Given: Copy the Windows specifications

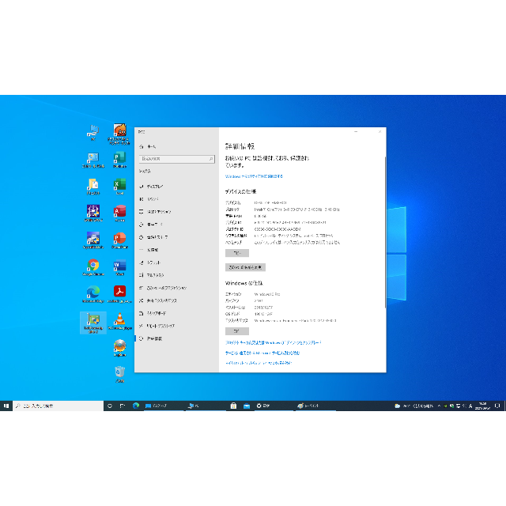Looking at the screenshot, I should (x=237, y=331).
